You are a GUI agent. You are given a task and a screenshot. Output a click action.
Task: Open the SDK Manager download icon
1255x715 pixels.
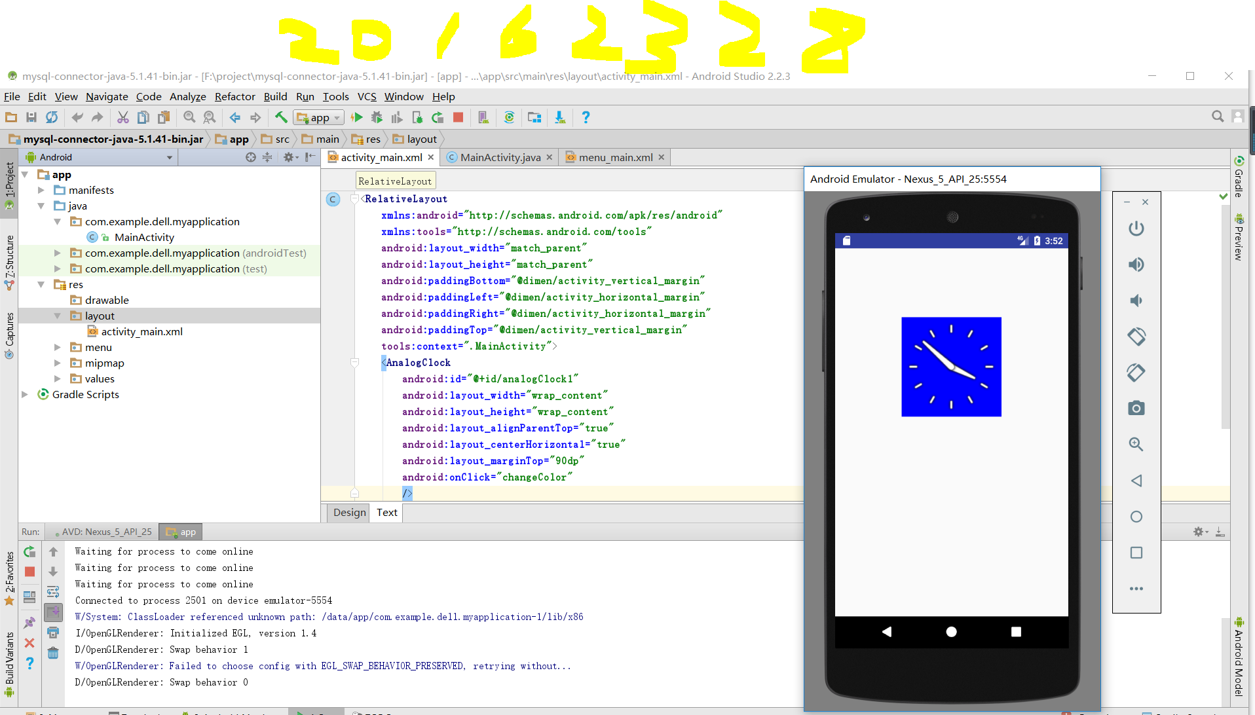point(560,117)
